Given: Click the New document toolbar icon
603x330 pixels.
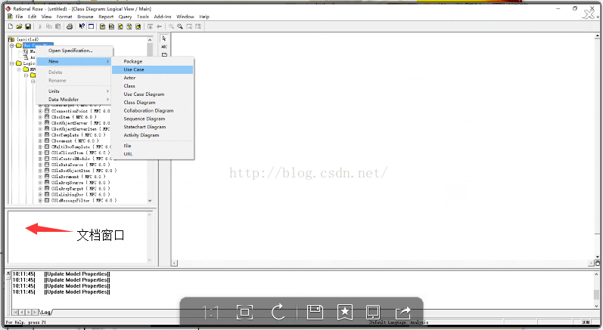Looking at the screenshot, I should tap(11, 26).
